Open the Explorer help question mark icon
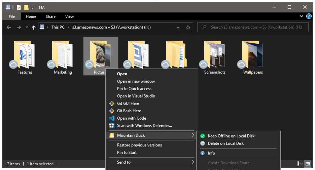Image resolution: width=315 pixels, height=170 pixels. tap(309, 16)
